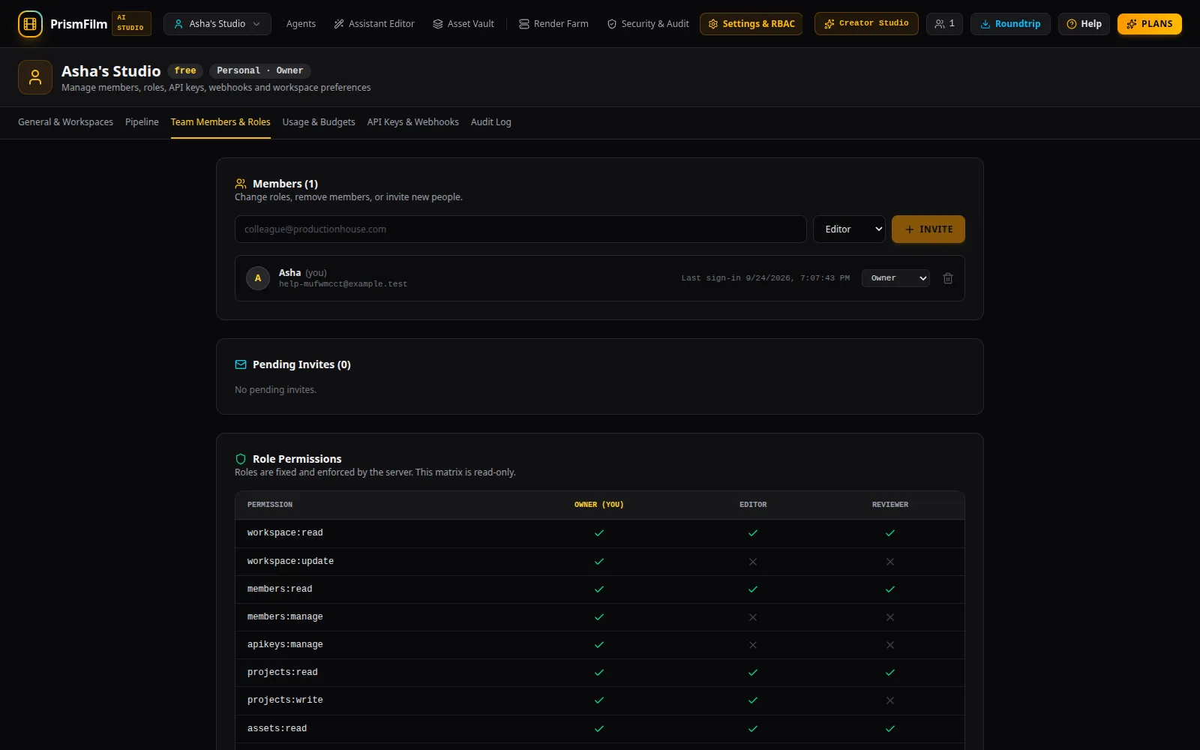Click the Members section people icon
Screen dimensions: 1200x750
point(241,184)
